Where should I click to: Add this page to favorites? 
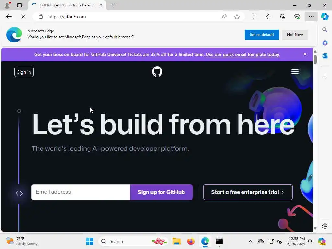[237, 17]
